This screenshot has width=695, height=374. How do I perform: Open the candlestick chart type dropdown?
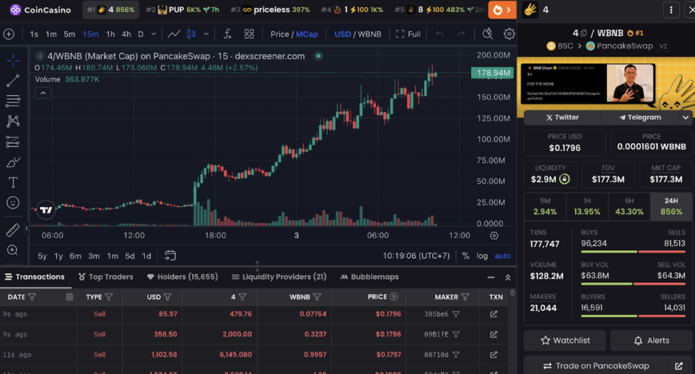191,34
